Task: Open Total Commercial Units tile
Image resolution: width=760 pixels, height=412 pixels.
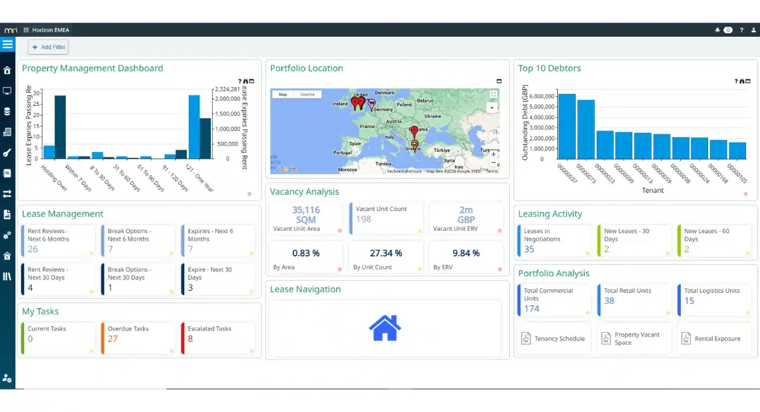Action: 555,300
